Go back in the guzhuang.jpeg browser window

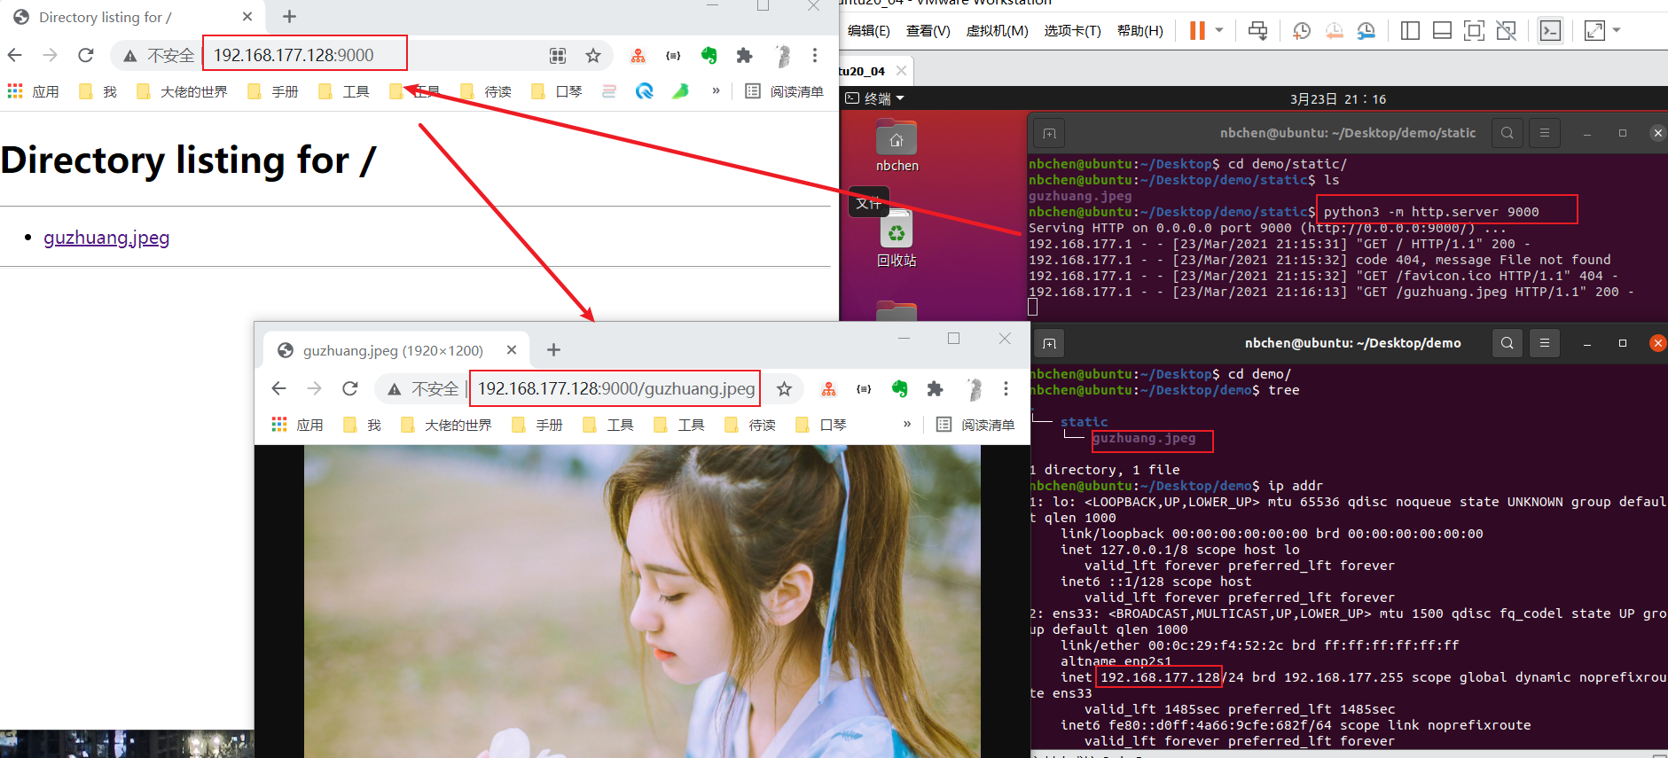pos(279,388)
